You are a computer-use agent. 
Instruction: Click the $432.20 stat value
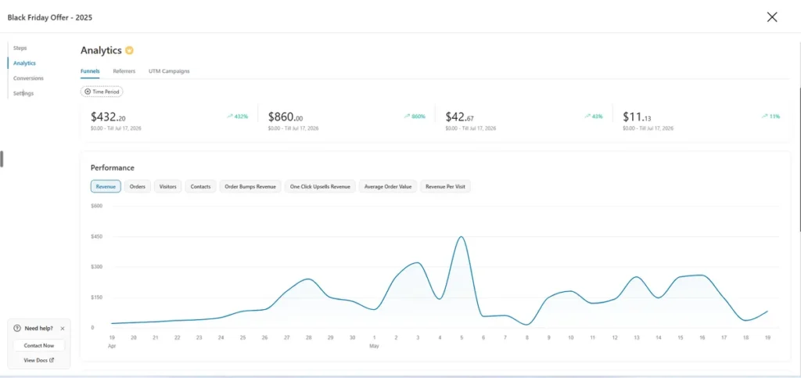click(x=108, y=117)
